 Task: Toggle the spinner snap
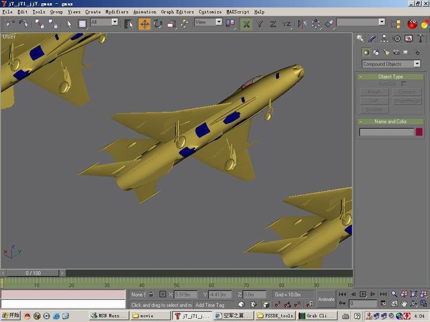310,304
